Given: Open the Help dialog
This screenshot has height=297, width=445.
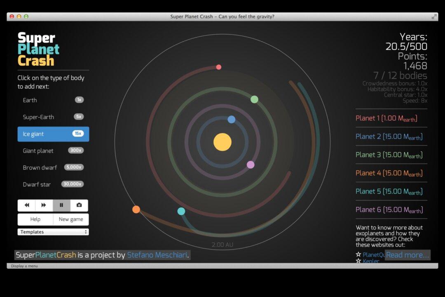Looking at the screenshot, I should 35,219.
